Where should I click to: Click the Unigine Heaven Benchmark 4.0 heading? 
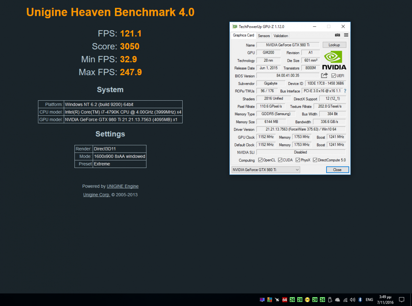click(110, 12)
